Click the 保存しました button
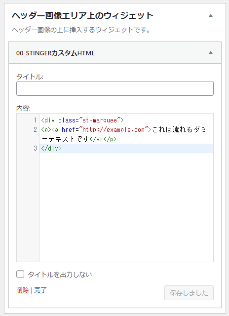This screenshot has height=316, width=229. 189,293
